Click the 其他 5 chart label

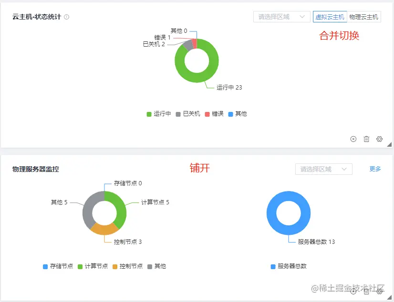point(59,202)
